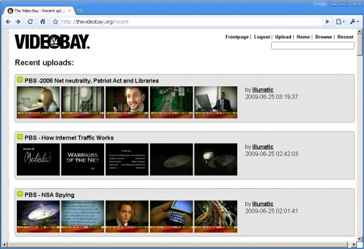This screenshot has width=364, height=249.
Task: Open illunatic profile on Net neutrality entry
Action: tap(262, 89)
